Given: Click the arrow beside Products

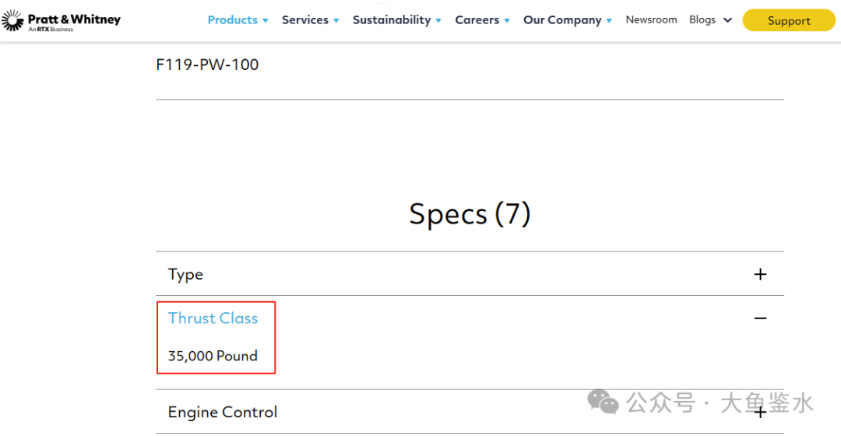Looking at the screenshot, I should click(x=266, y=21).
